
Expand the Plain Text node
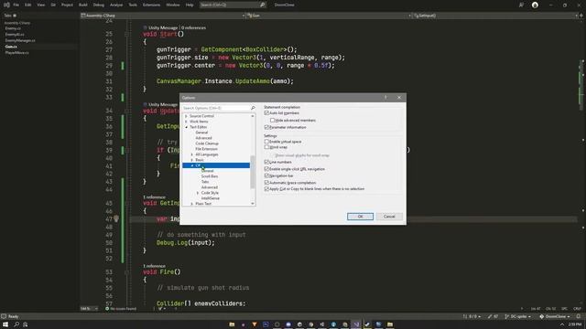coord(192,204)
